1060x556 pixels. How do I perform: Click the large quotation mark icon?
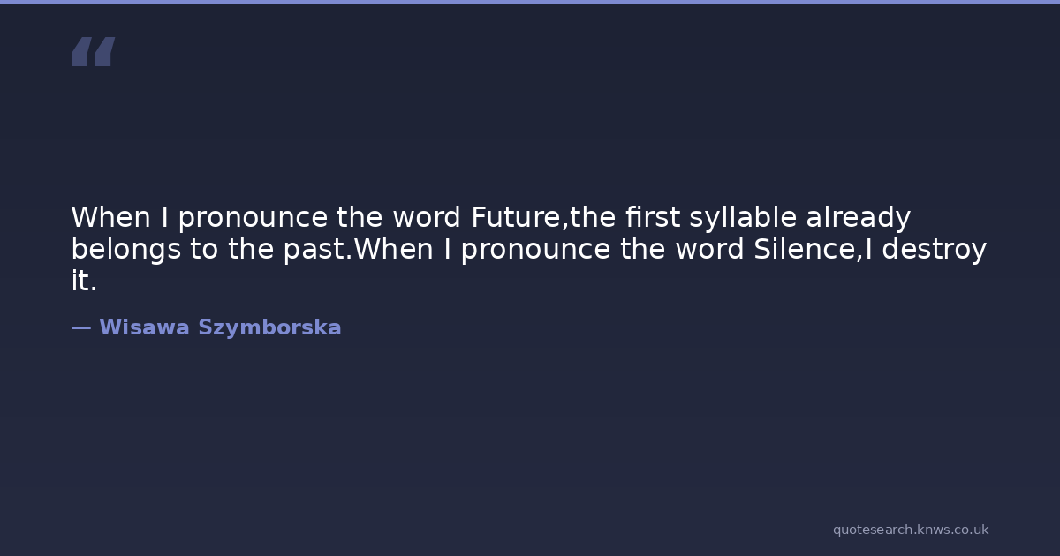coord(93,52)
